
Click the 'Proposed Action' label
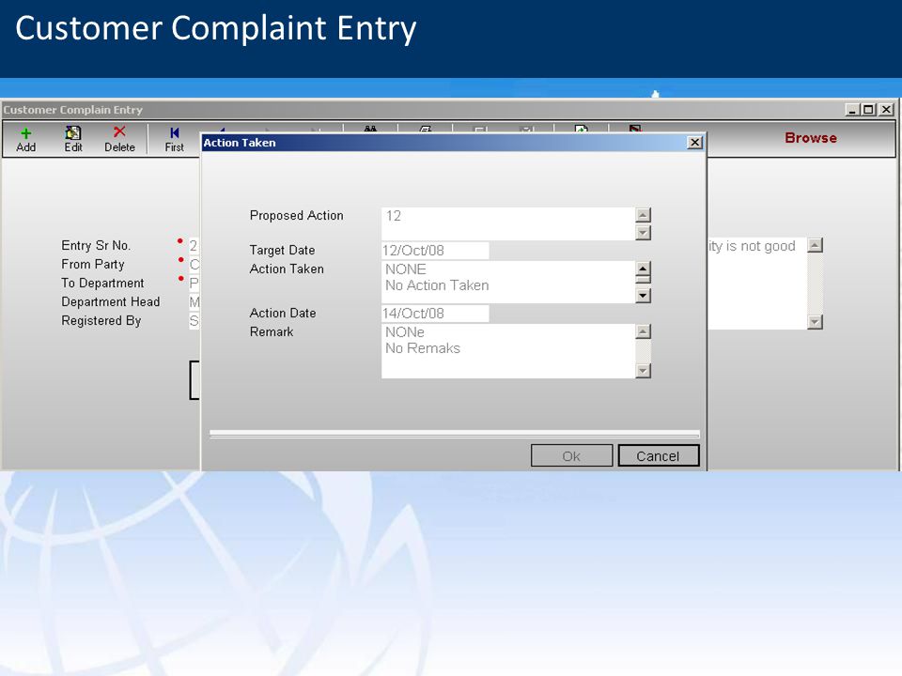296,216
